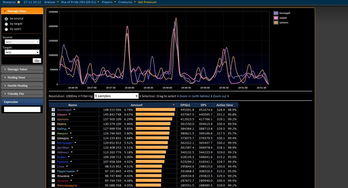Viewport: 348px width, 188px height.
Task: Click the arrow icon beside Золмар name
Action: [x=71, y=181]
